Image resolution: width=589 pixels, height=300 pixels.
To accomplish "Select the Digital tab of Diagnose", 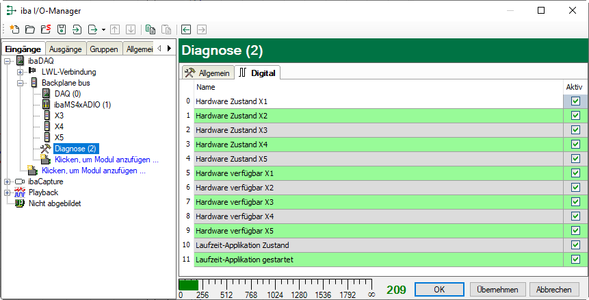I will [x=257, y=73].
